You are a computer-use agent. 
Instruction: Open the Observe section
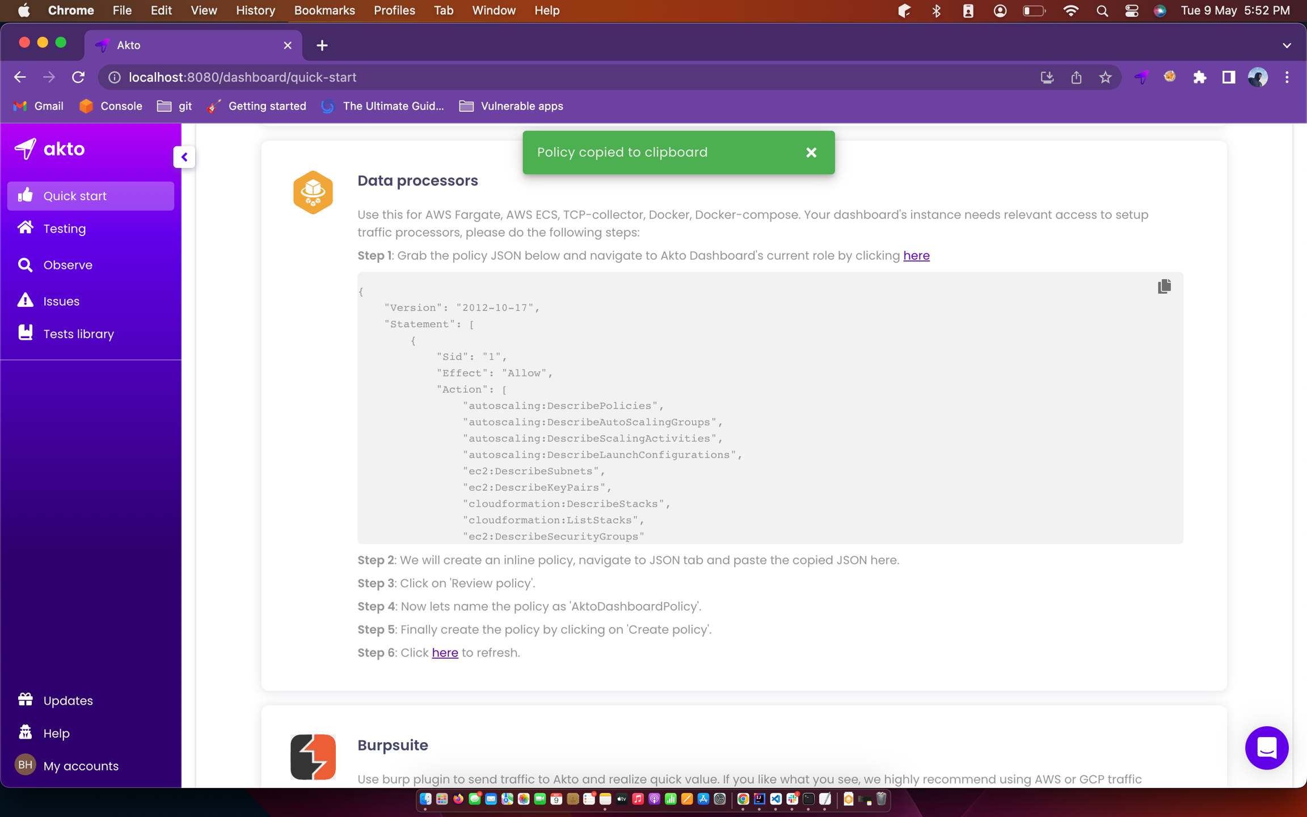[x=68, y=265]
